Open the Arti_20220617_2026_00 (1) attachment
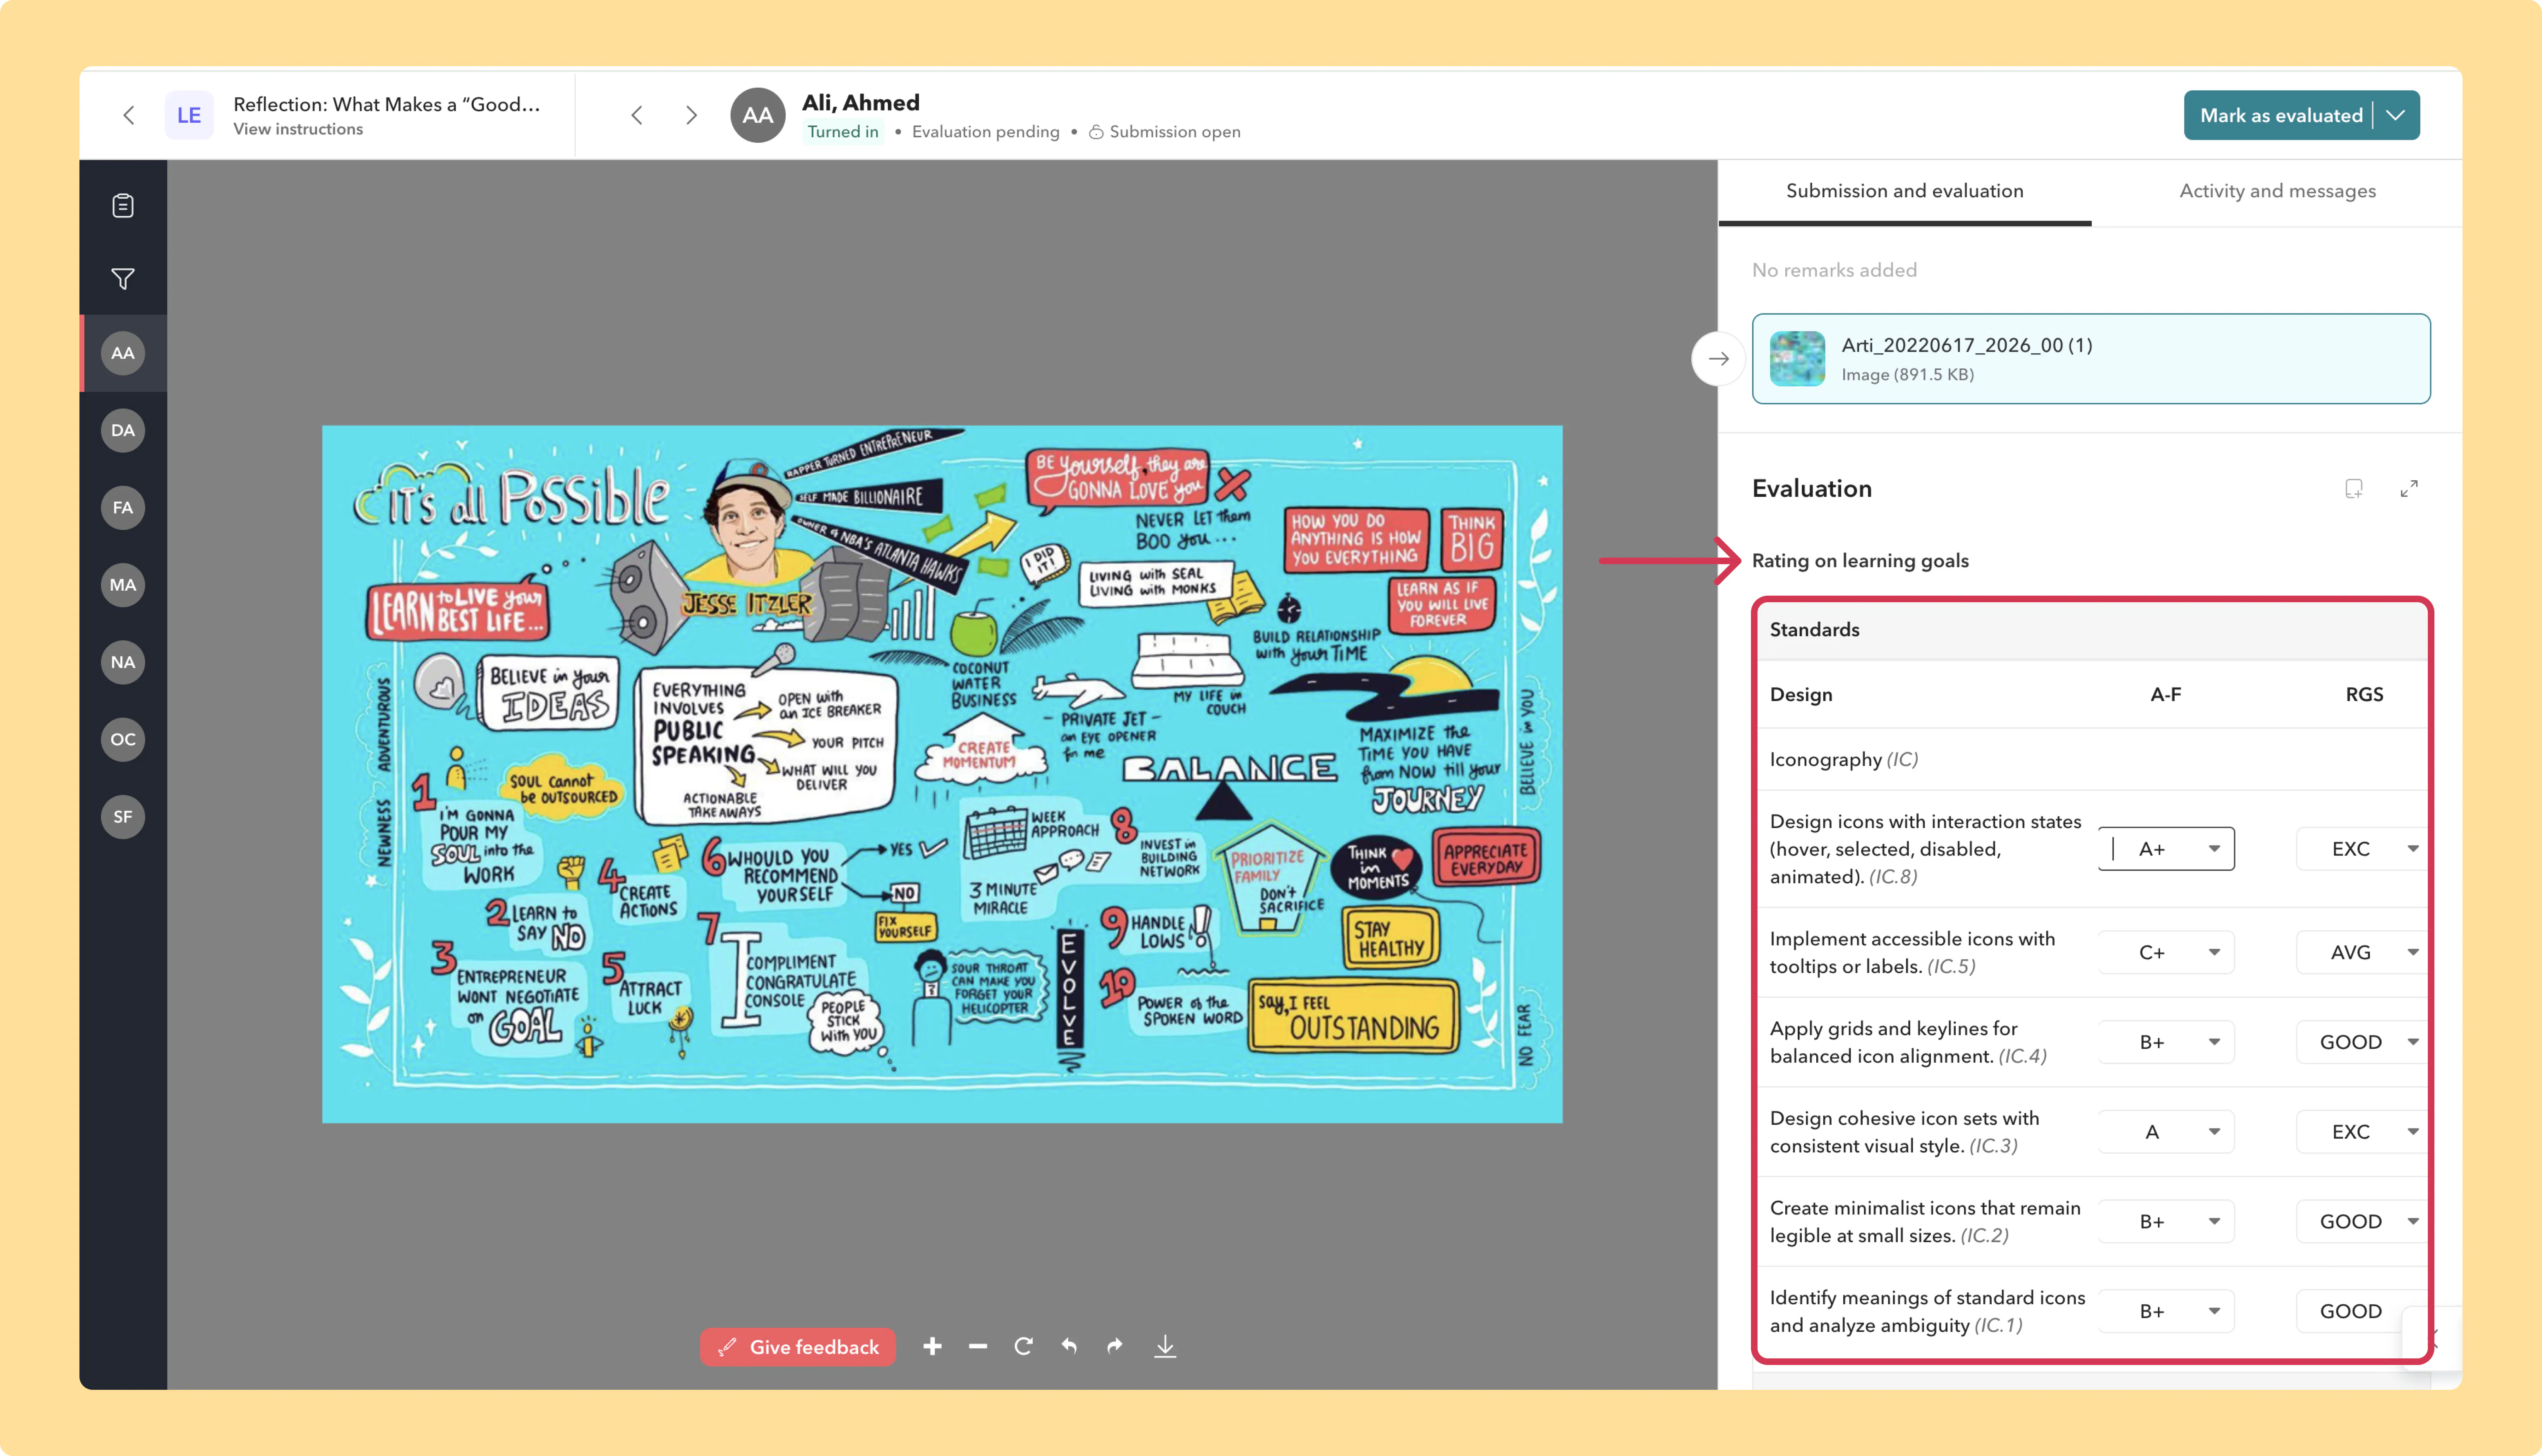Image resolution: width=2542 pixels, height=1456 pixels. pyautogui.click(x=2090, y=359)
